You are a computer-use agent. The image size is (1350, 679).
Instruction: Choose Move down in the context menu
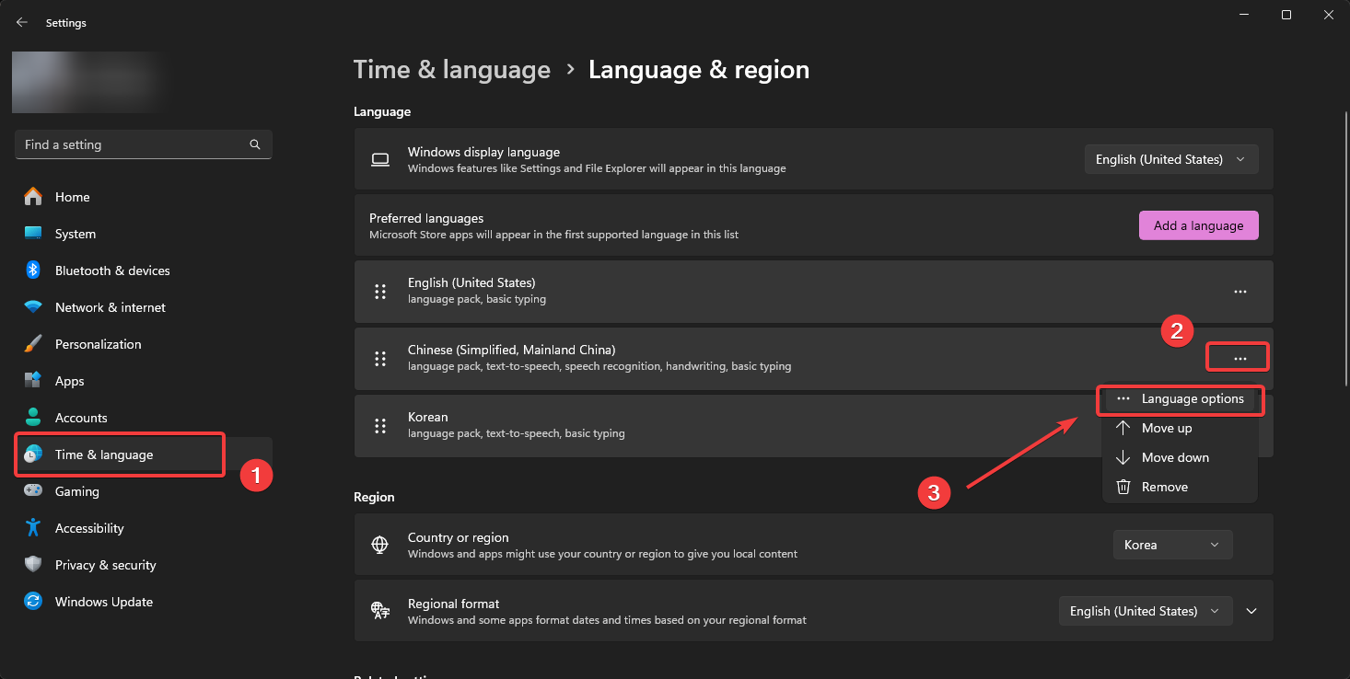[1180, 457]
